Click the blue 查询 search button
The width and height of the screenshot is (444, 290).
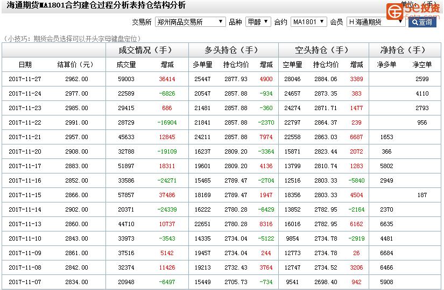pyautogui.click(x=422, y=22)
